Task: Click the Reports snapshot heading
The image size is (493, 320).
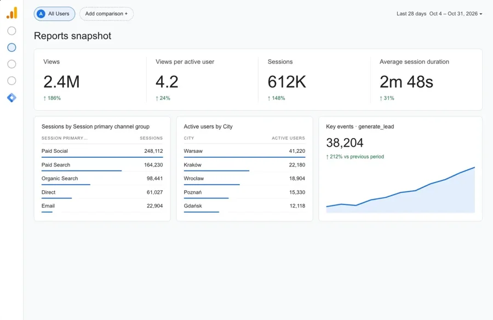Action: [73, 36]
